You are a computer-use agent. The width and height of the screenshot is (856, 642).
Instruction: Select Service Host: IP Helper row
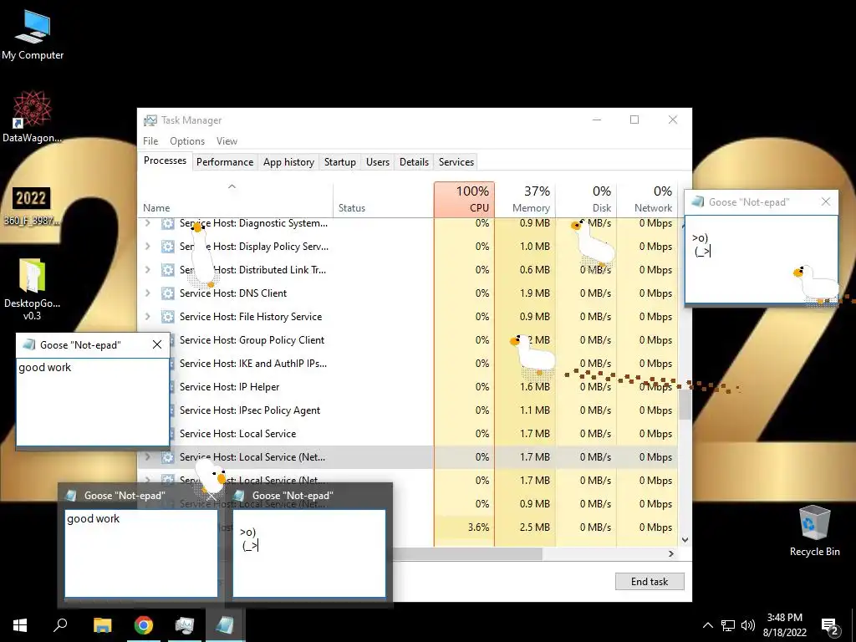pyautogui.click(x=407, y=387)
